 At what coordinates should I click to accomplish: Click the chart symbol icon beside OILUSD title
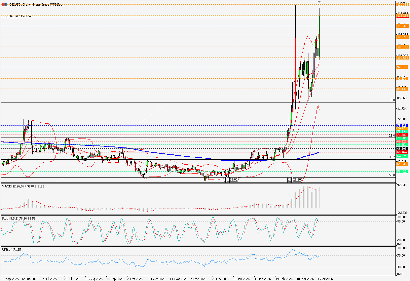tap(5, 5)
